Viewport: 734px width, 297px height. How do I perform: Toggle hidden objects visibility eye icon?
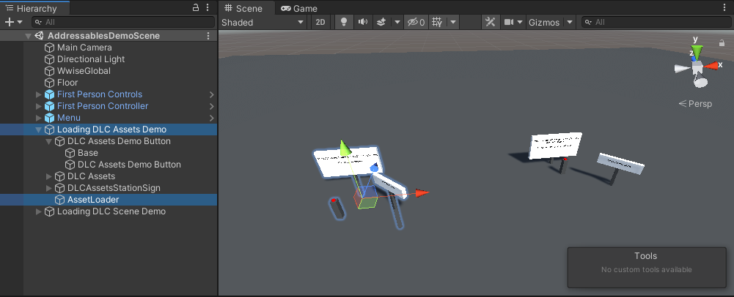pyautogui.click(x=416, y=22)
